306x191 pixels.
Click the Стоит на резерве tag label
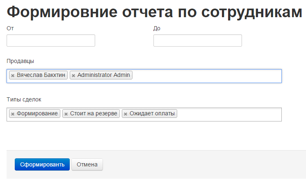94,114
